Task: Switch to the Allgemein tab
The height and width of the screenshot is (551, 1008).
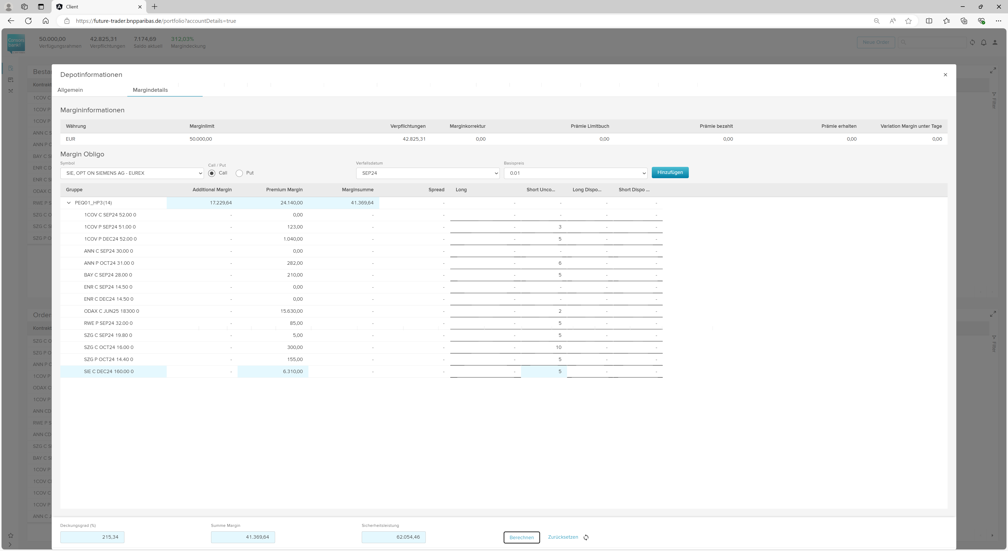Action: 70,90
